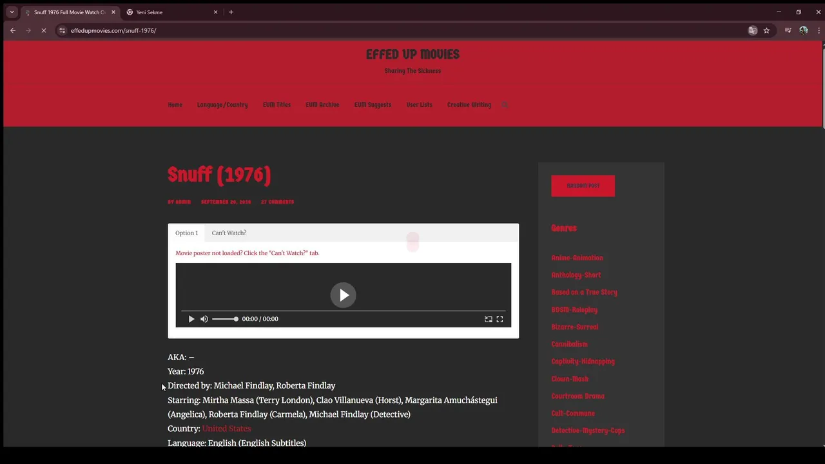Open the Google Translate icon in address bar
This screenshot has width=825, height=464.
point(752,30)
